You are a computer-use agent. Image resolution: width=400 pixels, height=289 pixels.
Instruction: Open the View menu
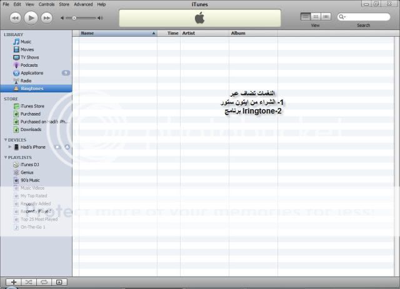click(x=29, y=4)
